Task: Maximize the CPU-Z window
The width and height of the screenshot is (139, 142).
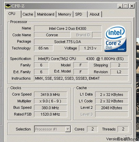Action: click(x=126, y=6)
